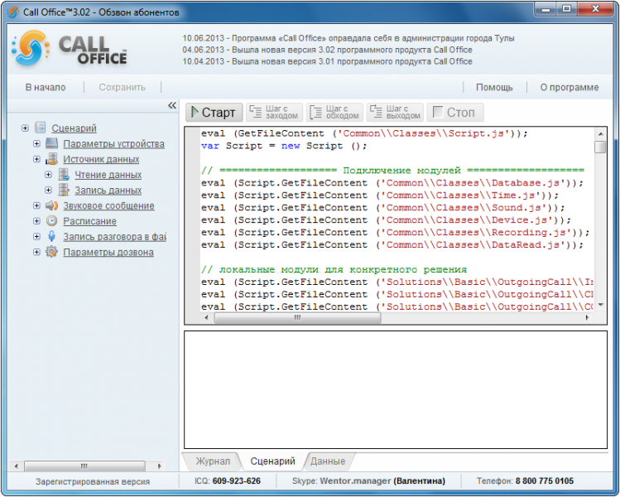This screenshot has height=497, width=620.
Task: Click the Сценарий tree node icon
Action: coord(40,128)
